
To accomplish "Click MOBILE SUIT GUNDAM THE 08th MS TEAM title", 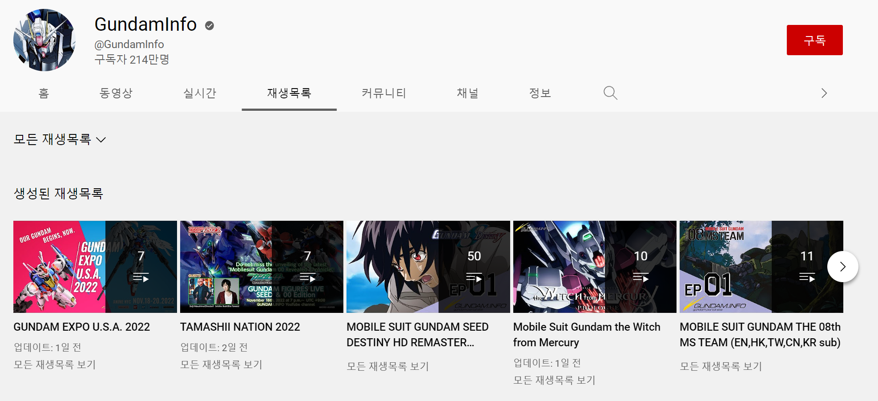I will 760,335.
